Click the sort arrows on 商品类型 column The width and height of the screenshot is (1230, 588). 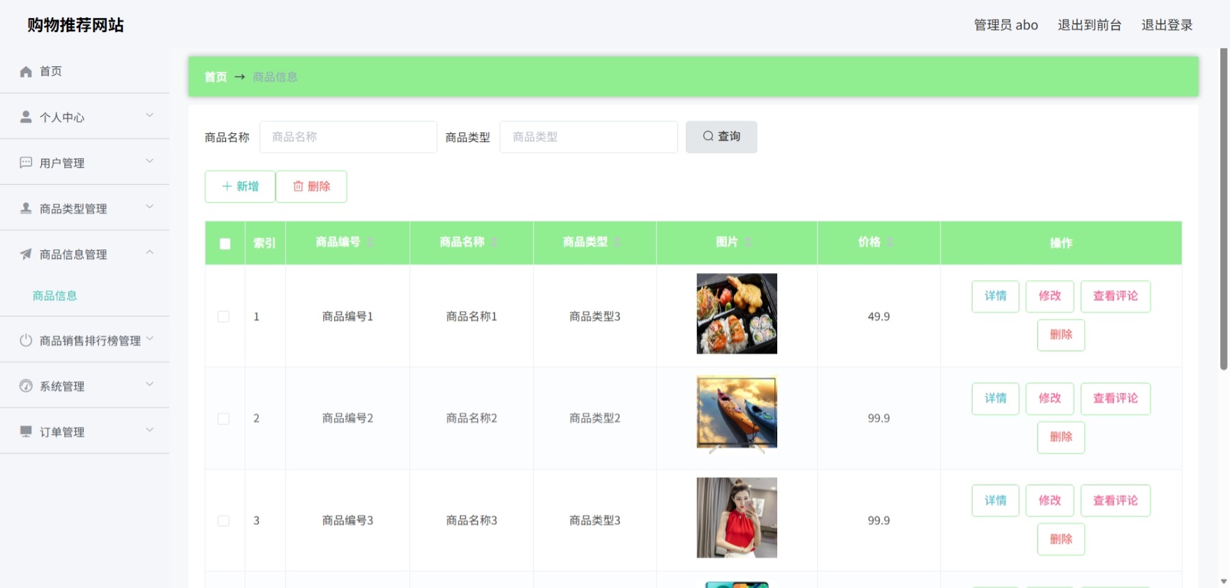[x=617, y=242]
